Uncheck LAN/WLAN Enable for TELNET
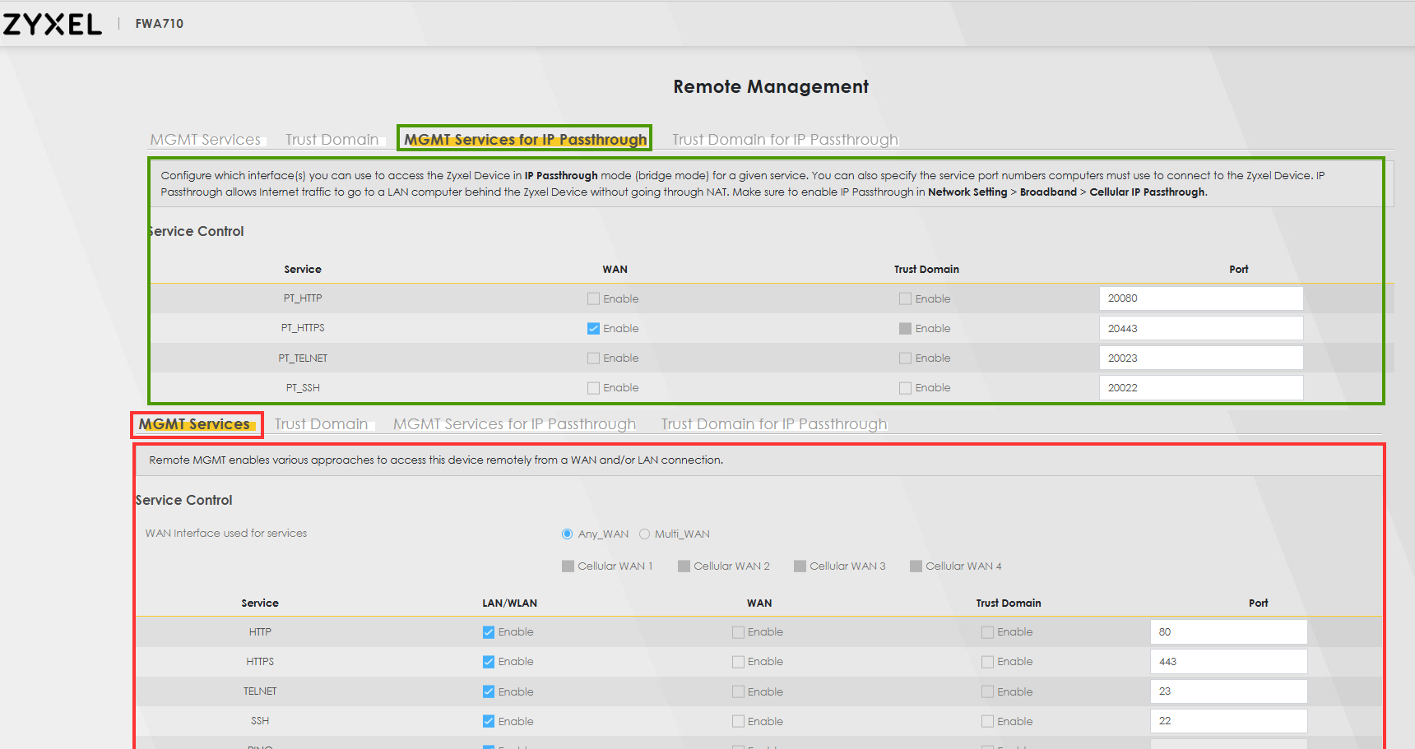 click(x=489, y=692)
